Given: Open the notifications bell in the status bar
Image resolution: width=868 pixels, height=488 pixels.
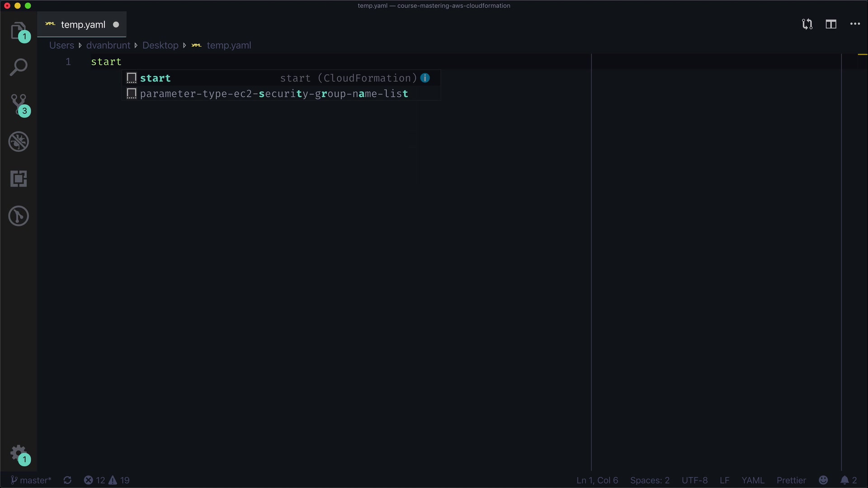Looking at the screenshot, I should click(x=848, y=480).
